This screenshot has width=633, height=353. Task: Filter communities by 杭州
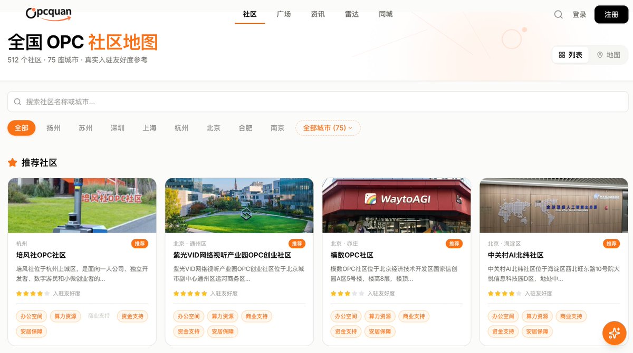pyautogui.click(x=181, y=128)
